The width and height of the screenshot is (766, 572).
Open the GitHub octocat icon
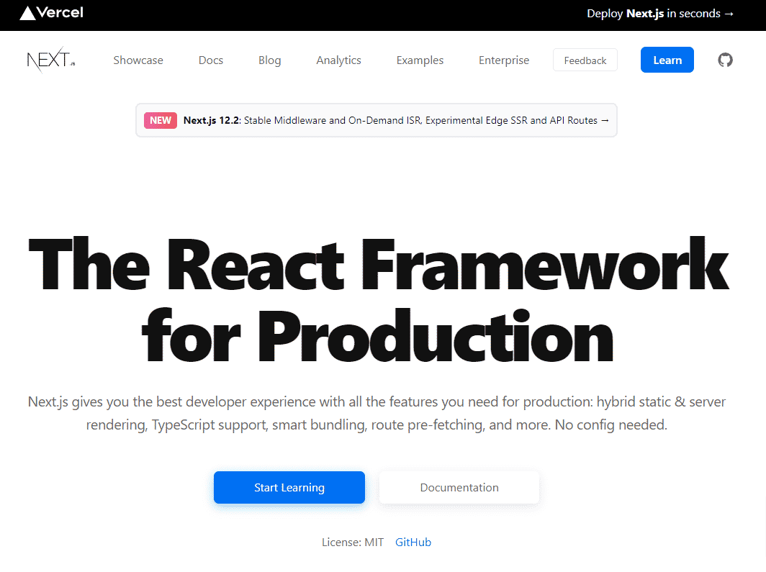(x=725, y=60)
